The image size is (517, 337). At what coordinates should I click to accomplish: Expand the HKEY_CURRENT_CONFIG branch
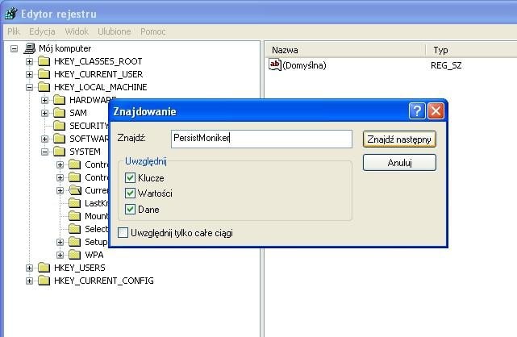tap(29, 281)
